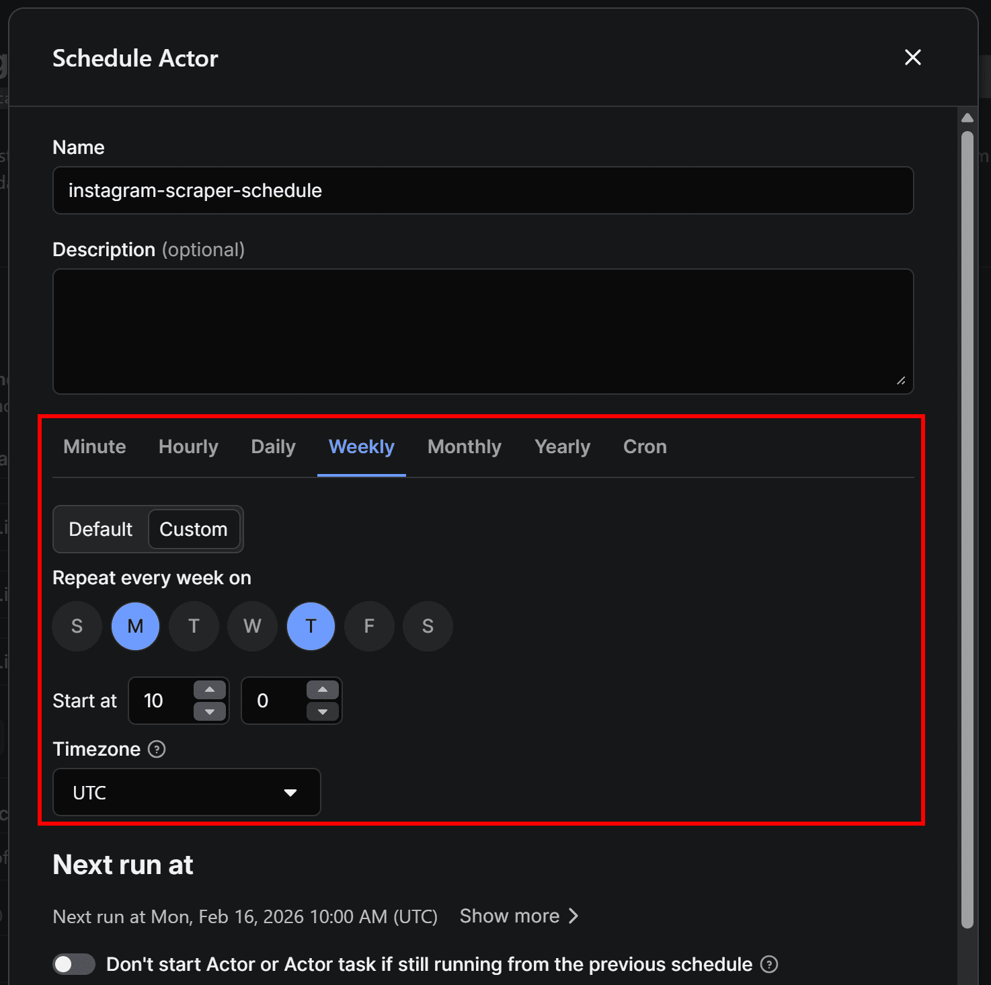991x985 pixels.
Task: Click the Custom schedule option
Action: click(x=194, y=529)
